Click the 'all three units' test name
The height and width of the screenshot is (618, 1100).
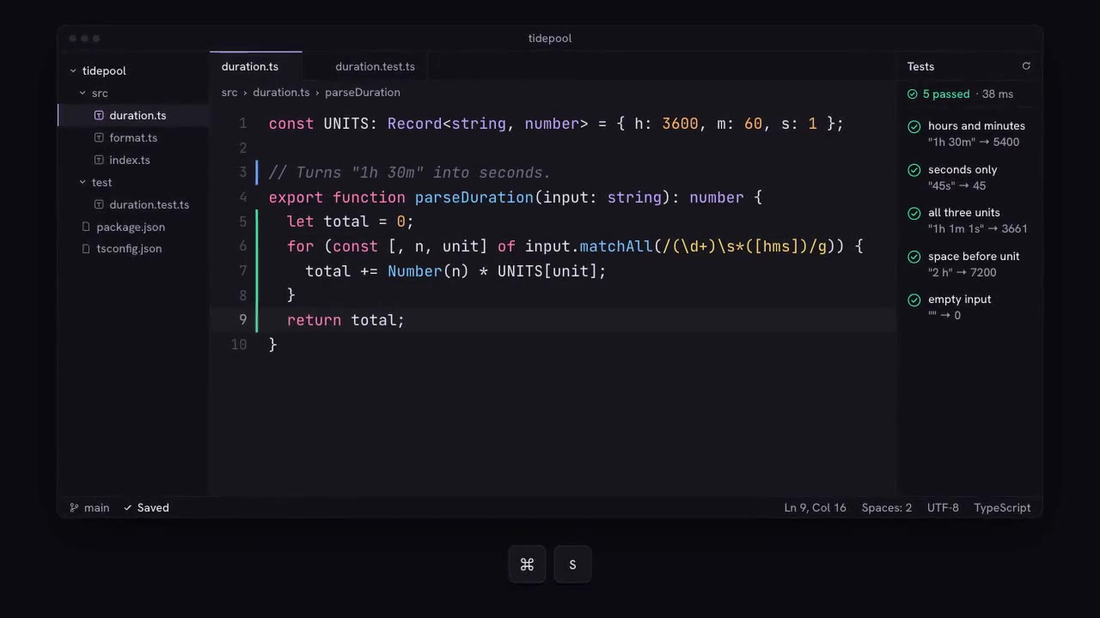pos(963,212)
